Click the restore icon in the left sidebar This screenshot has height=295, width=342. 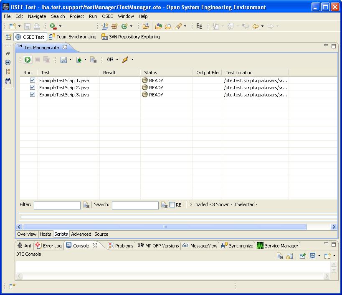point(8,53)
